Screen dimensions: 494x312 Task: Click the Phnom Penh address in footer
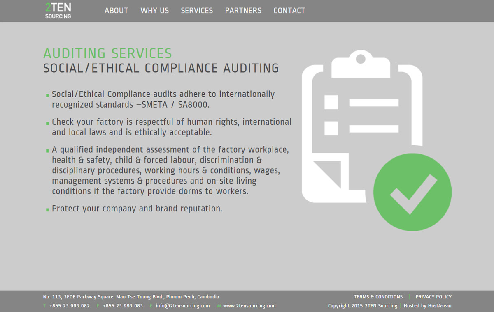click(x=131, y=297)
